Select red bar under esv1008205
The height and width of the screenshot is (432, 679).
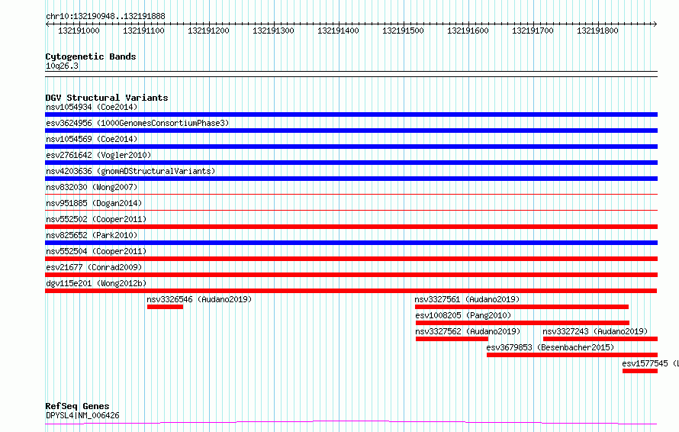click(x=523, y=324)
